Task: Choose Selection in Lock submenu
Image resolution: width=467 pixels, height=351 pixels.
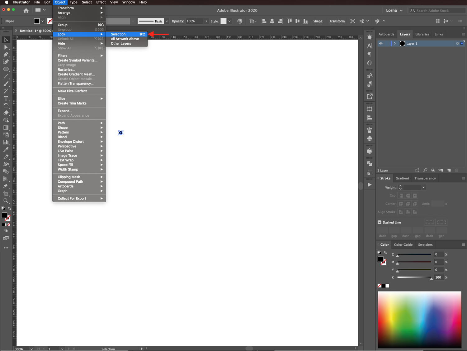Action: coord(127,34)
